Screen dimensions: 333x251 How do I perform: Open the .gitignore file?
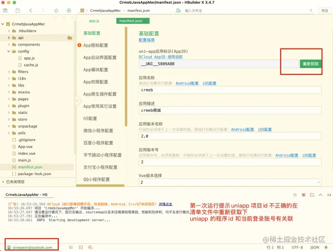pyautogui.click(x=27, y=140)
